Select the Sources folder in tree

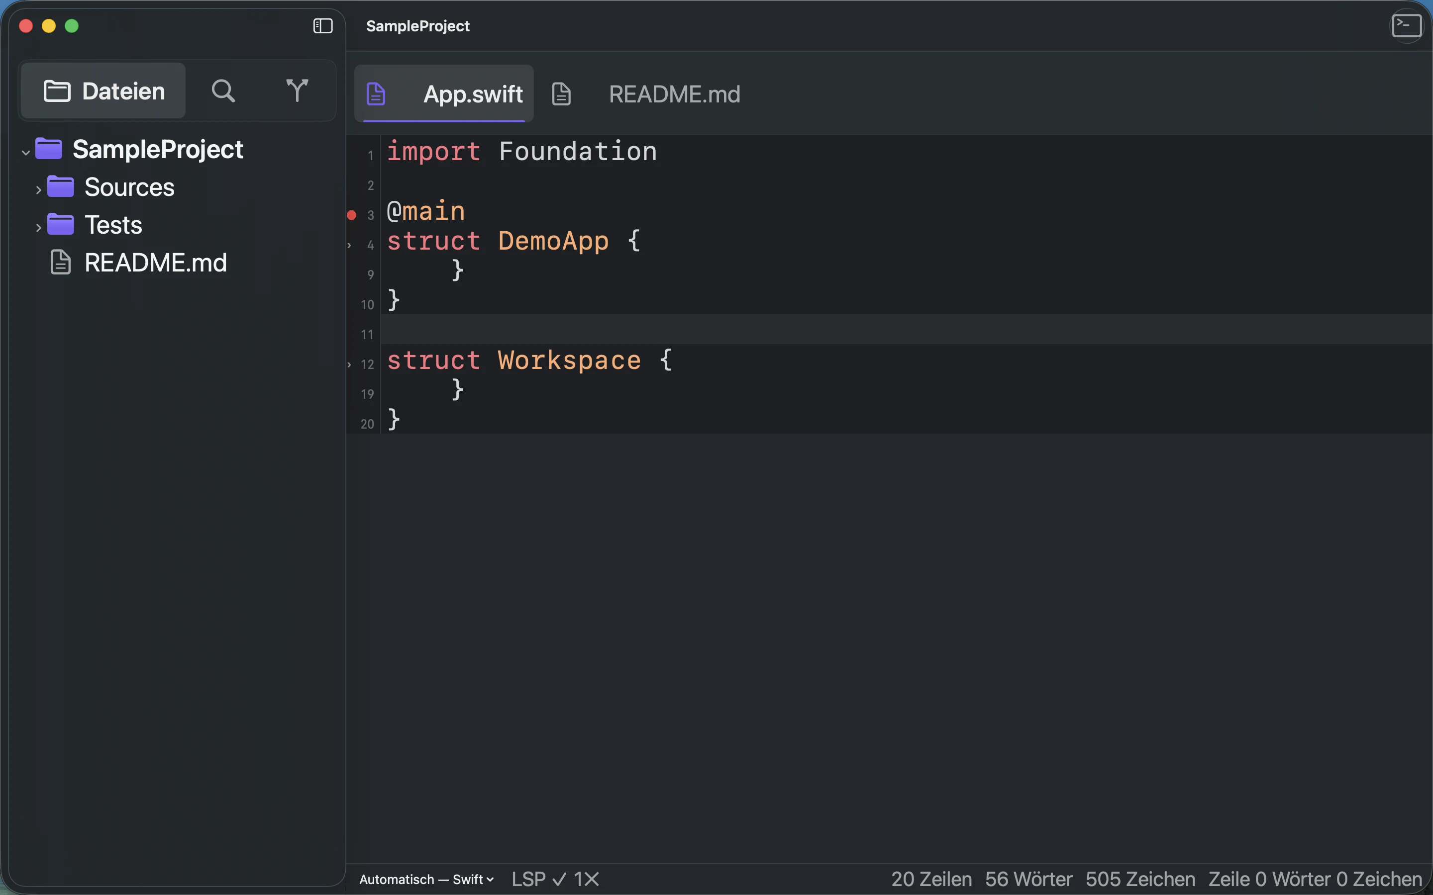[177, 187]
